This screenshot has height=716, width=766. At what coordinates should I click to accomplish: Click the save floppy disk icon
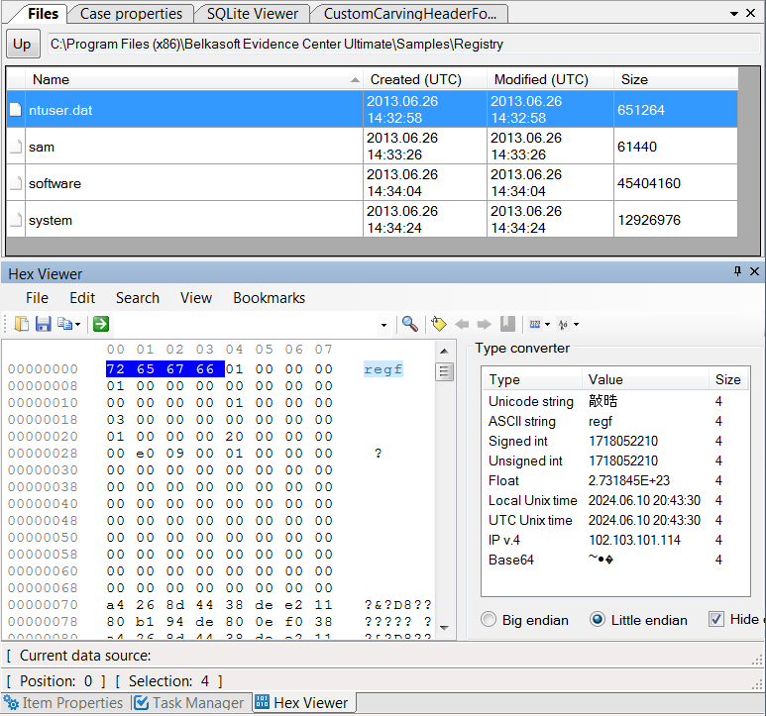coord(43,324)
